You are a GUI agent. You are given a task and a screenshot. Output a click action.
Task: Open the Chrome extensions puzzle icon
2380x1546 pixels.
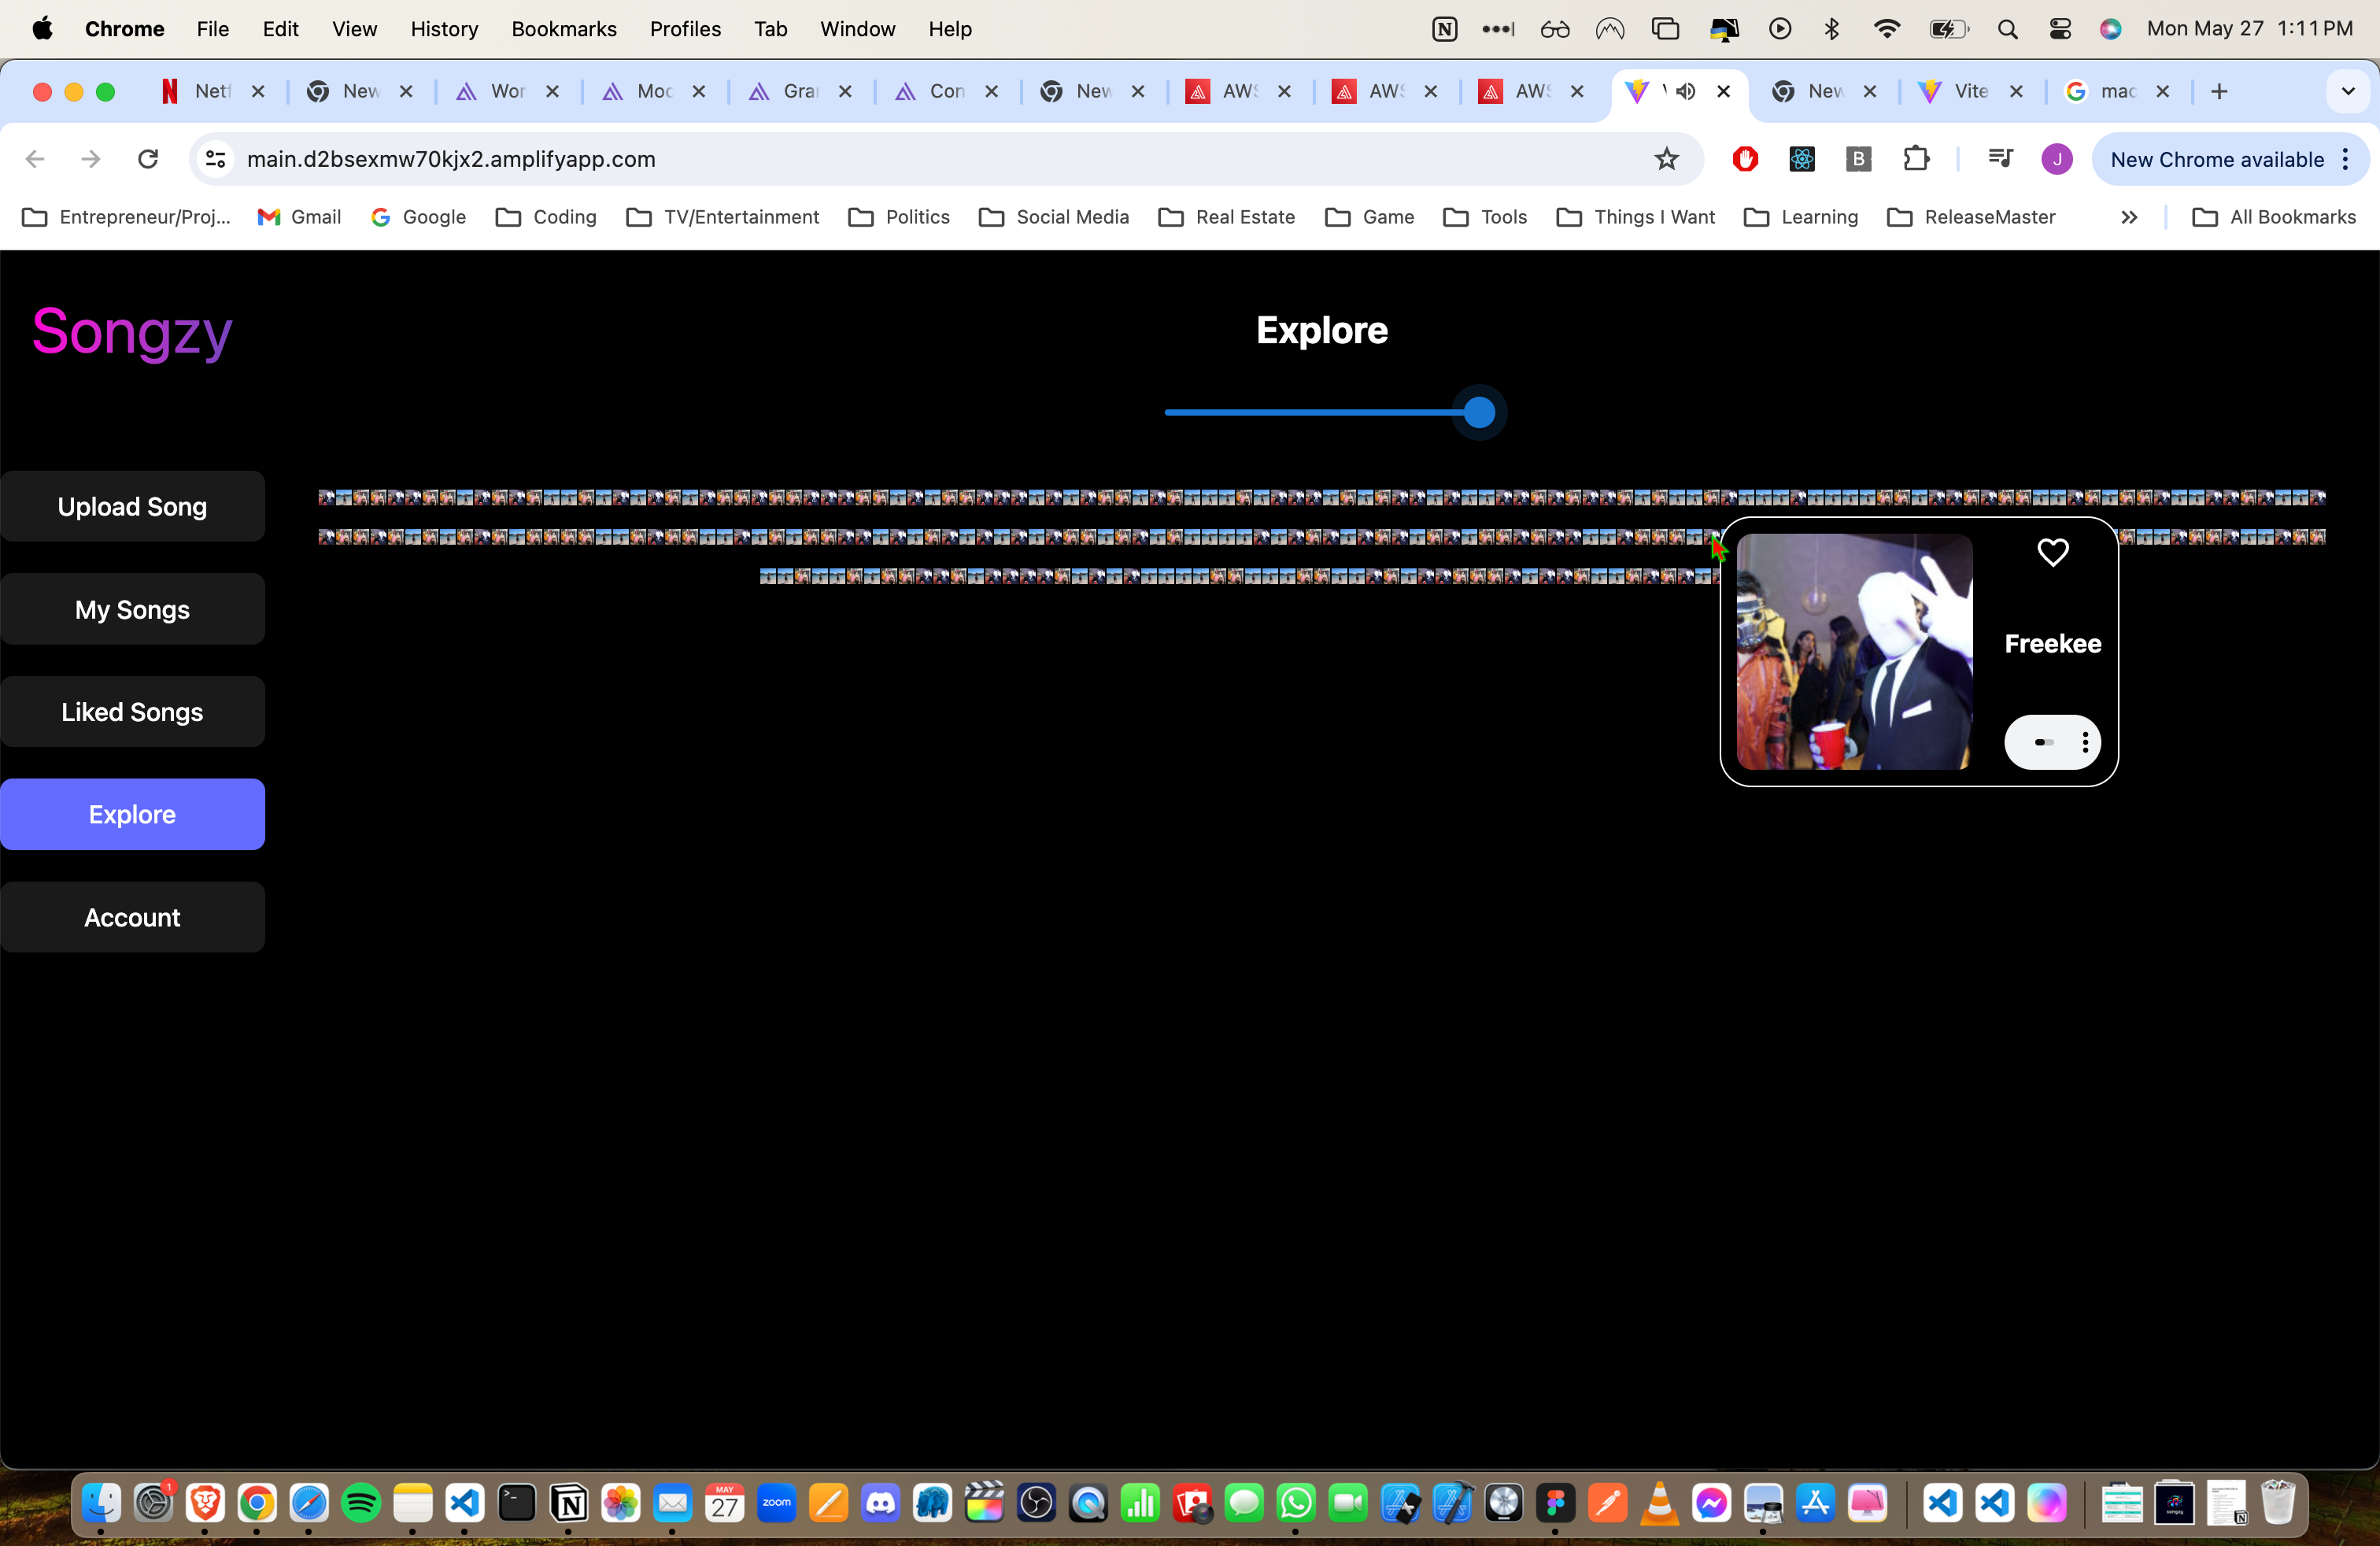tap(1917, 159)
